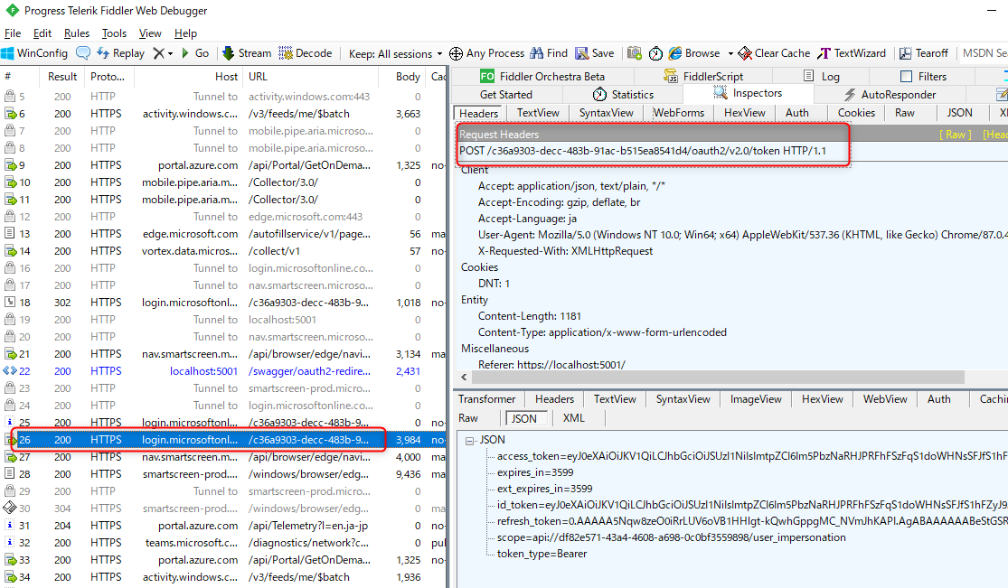Click the comment speech bubble icon
Viewport: 1008px width, 588px height.
[x=83, y=53]
